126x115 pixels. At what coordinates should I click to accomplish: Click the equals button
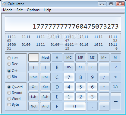(116, 101)
